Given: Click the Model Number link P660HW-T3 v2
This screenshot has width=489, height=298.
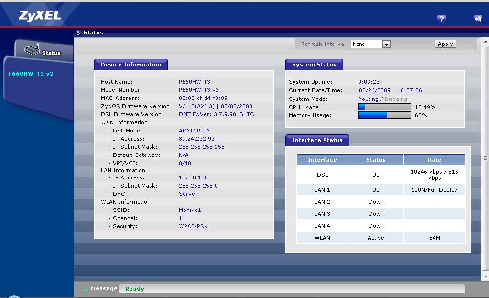Looking at the screenshot, I should pyautogui.click(x=199, y=90).
